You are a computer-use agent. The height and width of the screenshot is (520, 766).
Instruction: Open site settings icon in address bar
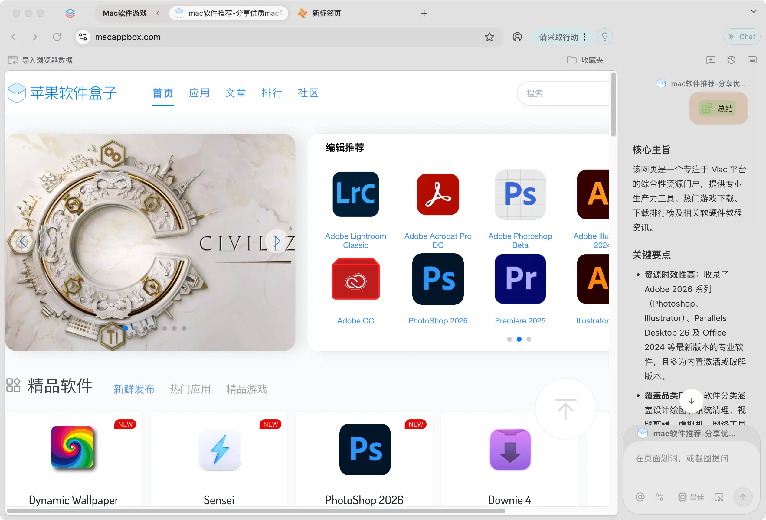(83, 37)
